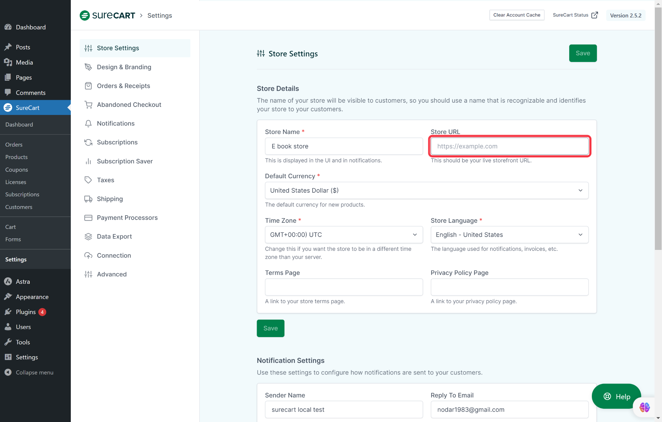Click the Shipping truck icon

click(88, 199)
